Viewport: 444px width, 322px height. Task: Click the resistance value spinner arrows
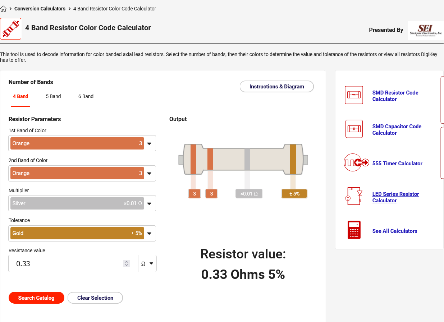point(127,263)
